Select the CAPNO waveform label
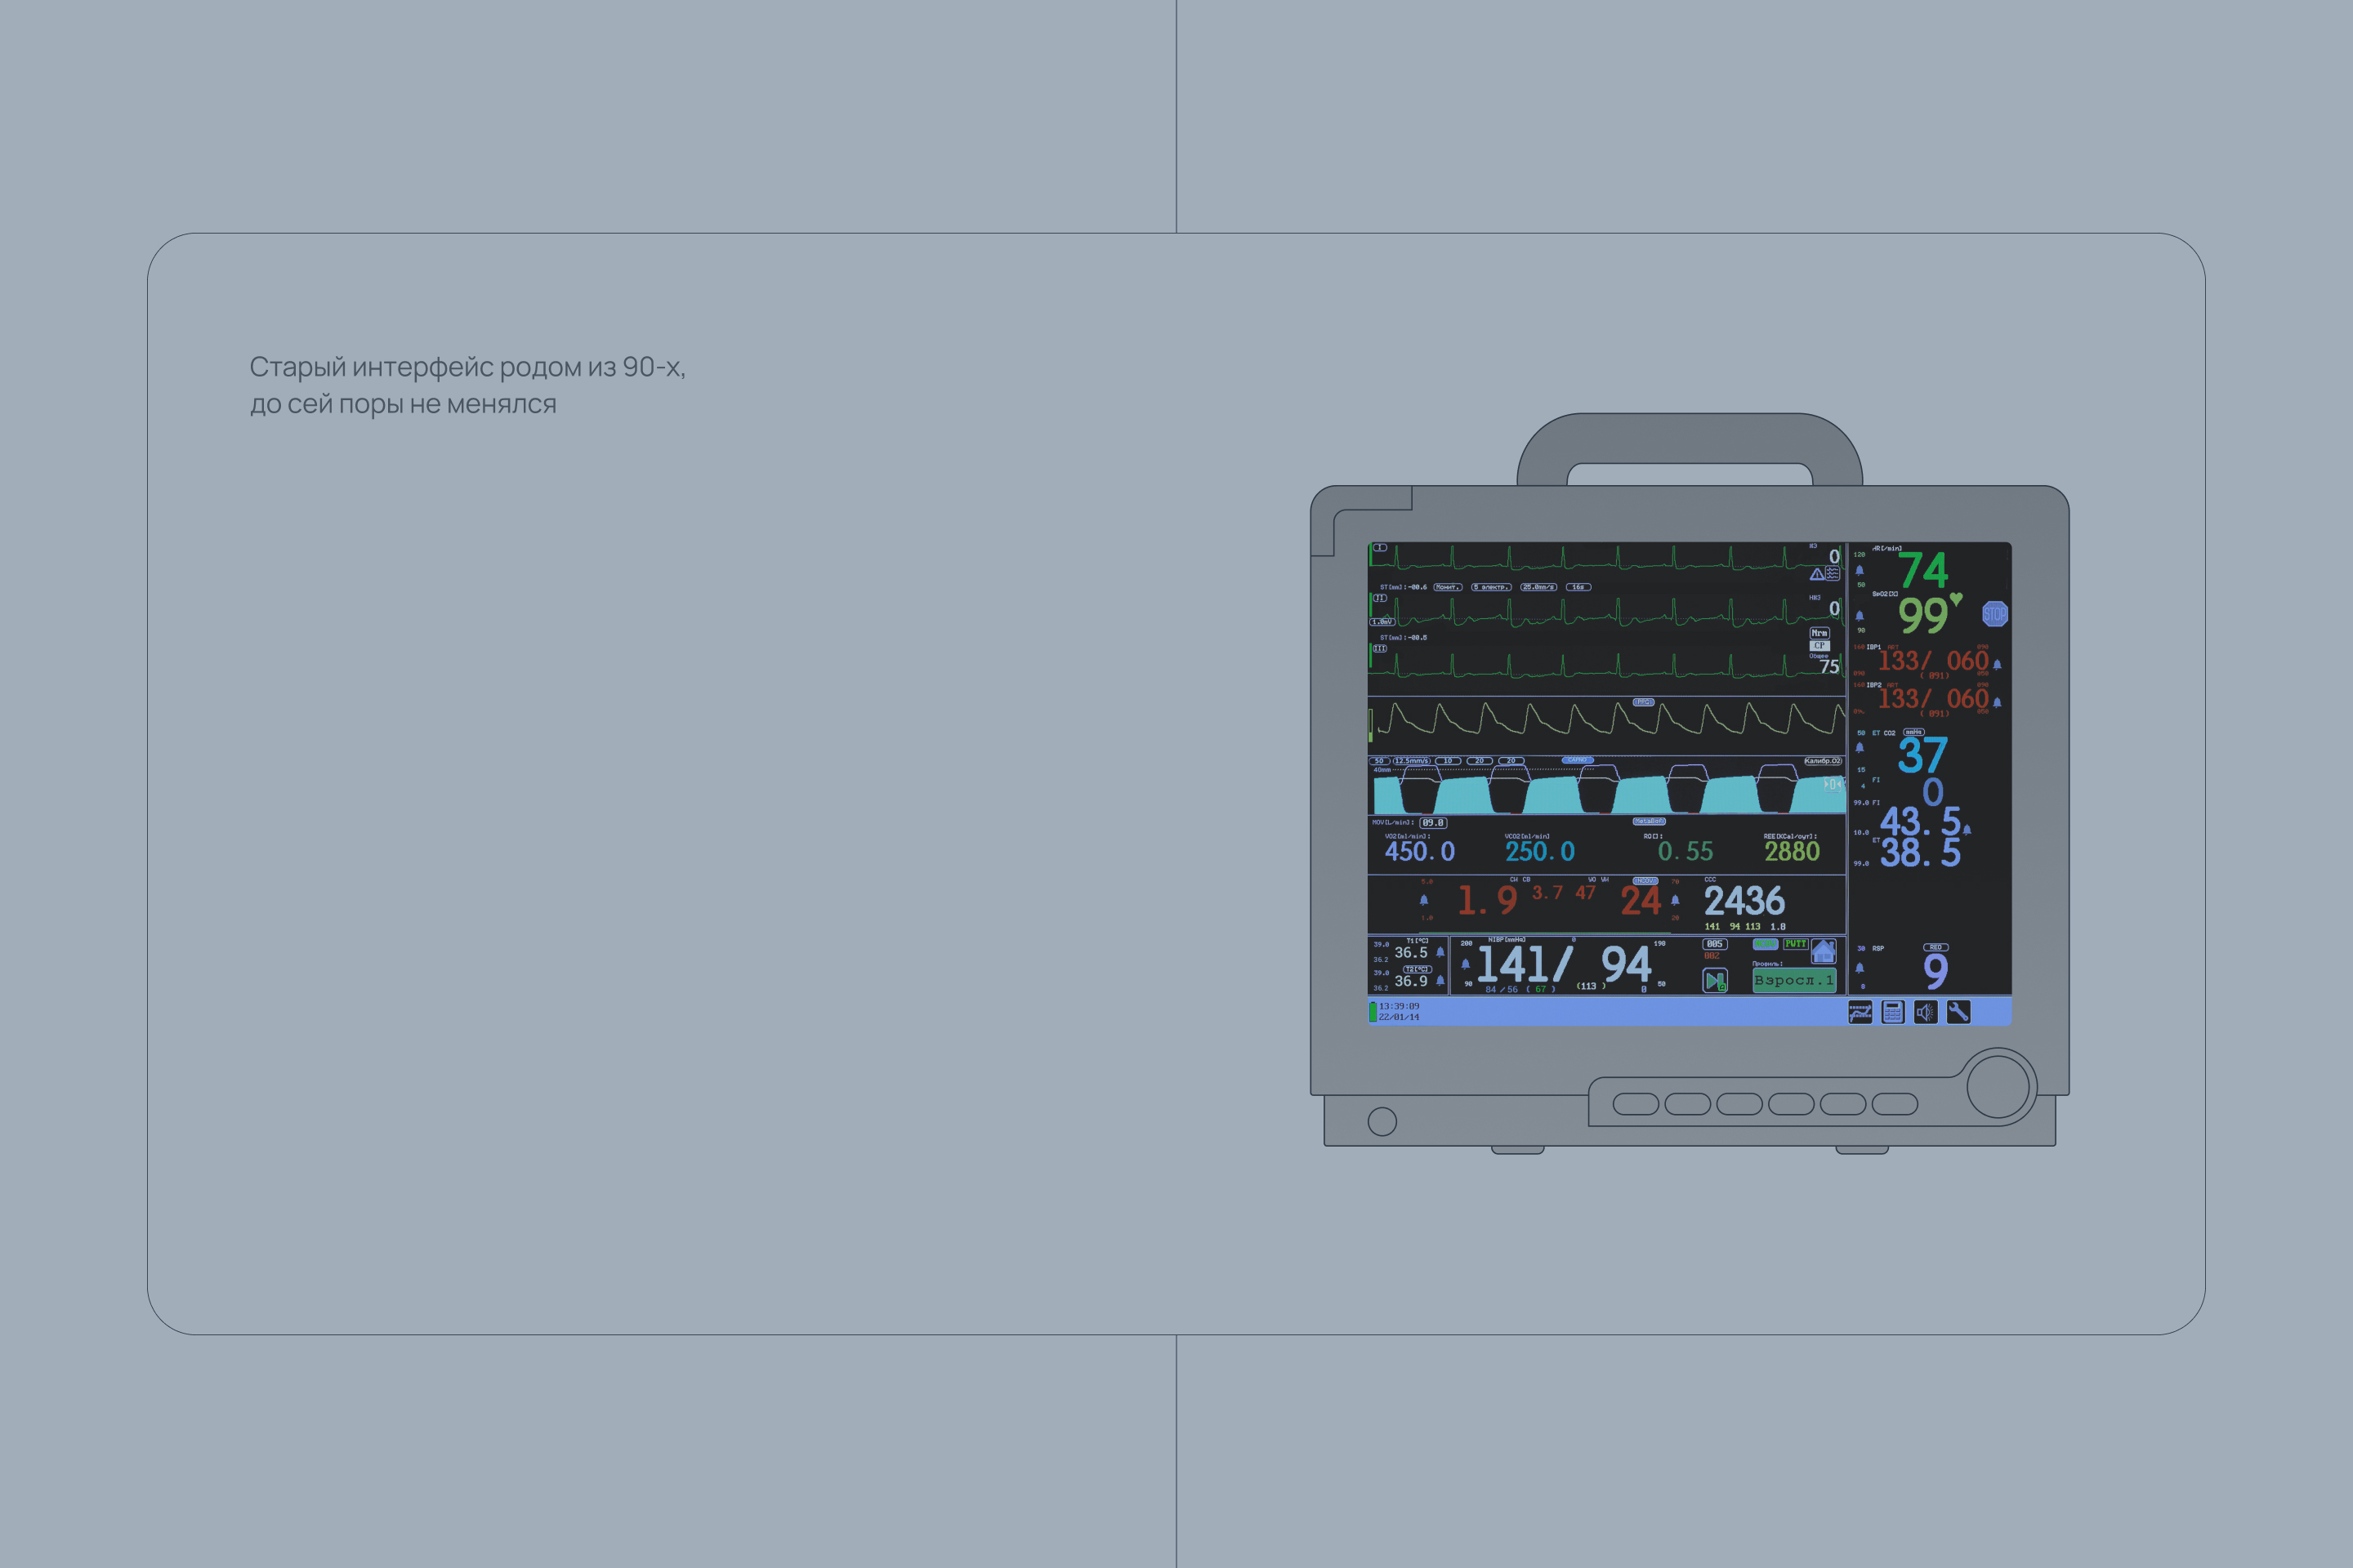Screen dimensions: 2353x1568 [1578, 760]
